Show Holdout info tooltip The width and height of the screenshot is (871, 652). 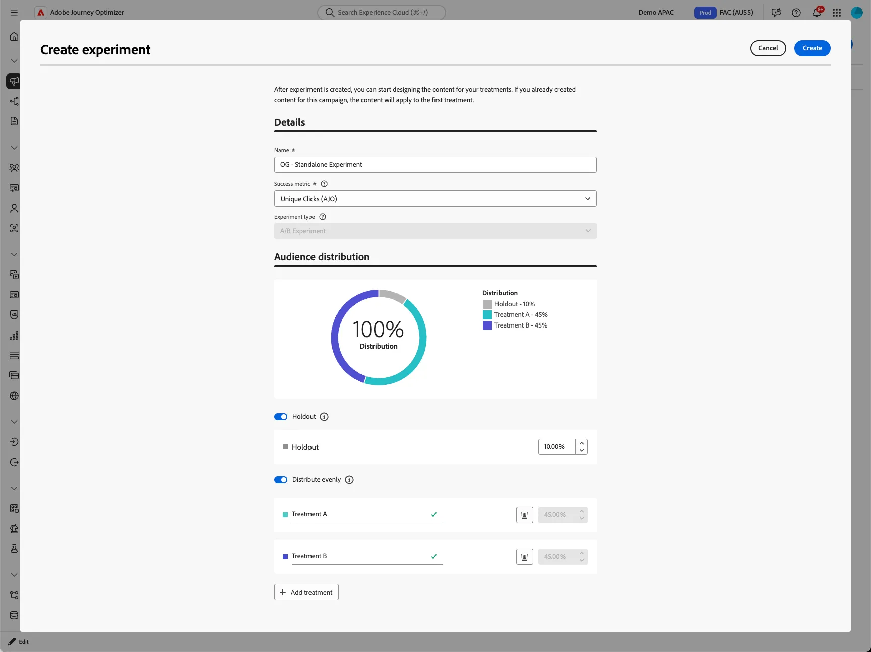click(324, 417)
